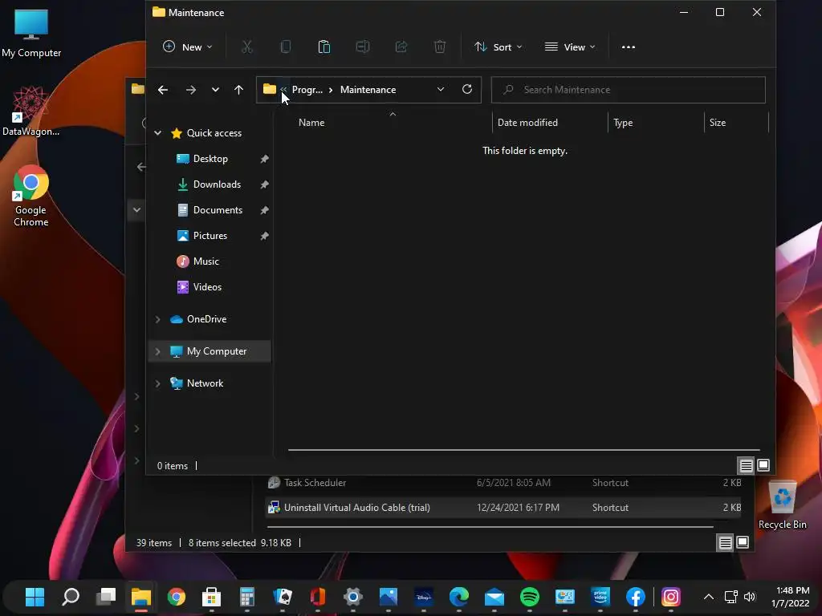Expand the My Computer tree node
822x616 pixels.
[x=158, y=351]
